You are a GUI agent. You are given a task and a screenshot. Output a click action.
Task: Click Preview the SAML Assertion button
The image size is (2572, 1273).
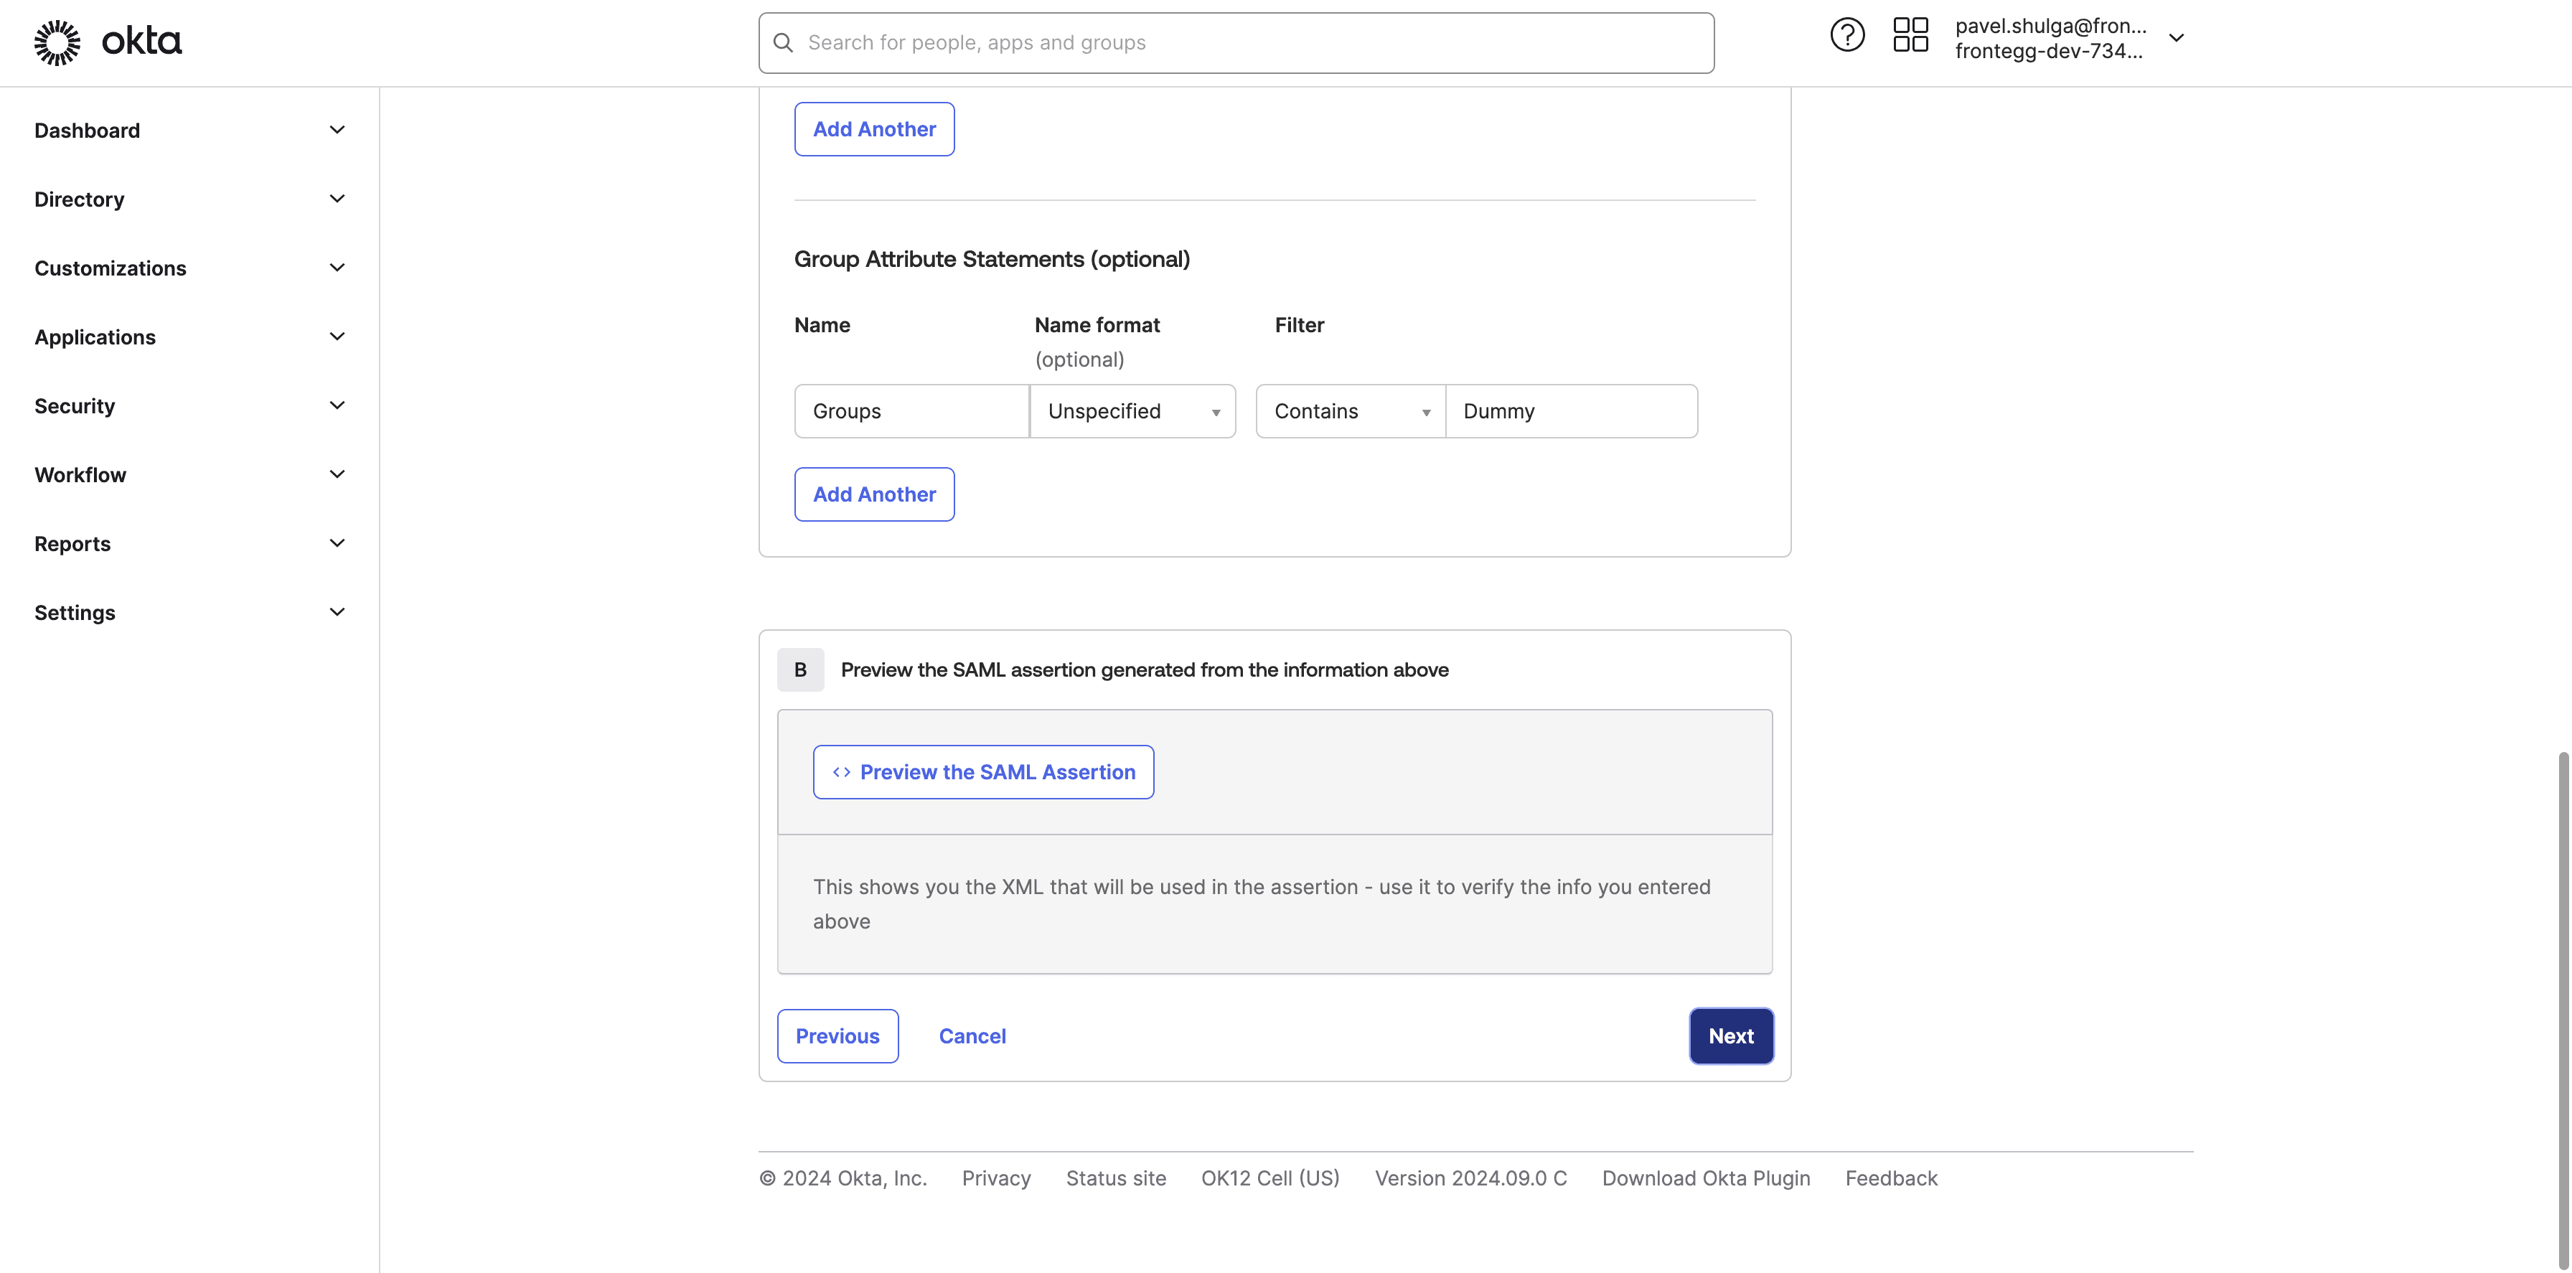pos(983,772)
